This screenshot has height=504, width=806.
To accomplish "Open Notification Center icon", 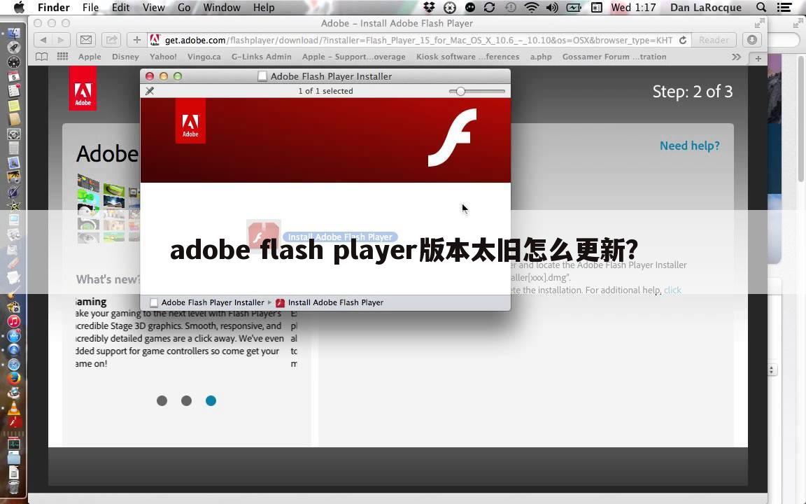I will pos(784,8).
